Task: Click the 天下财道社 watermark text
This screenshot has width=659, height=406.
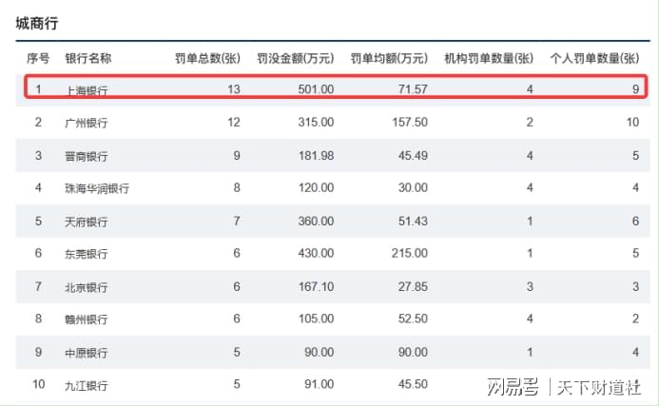Action: click(x=598, y=387)
